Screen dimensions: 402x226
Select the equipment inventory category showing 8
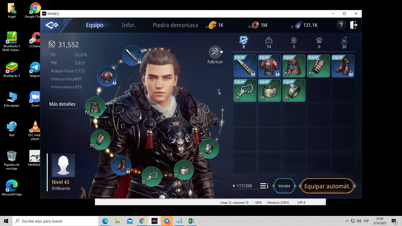coord(244,43)
